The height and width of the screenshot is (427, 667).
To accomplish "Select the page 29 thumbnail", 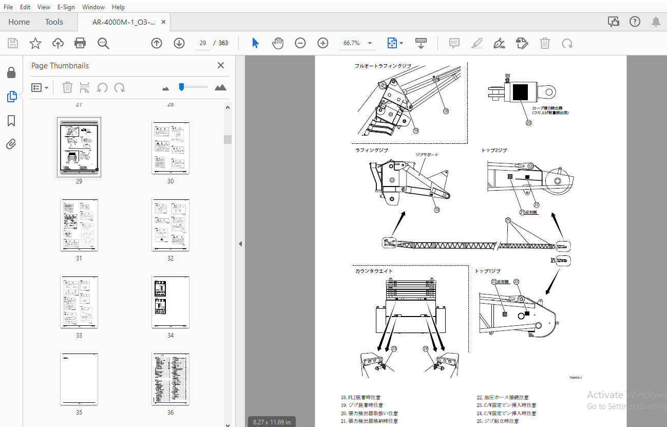I will 79,147.
